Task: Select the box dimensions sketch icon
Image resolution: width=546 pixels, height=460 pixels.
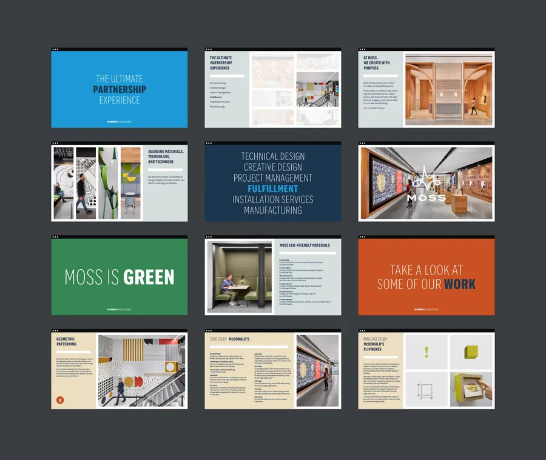Action: (425, 392)
